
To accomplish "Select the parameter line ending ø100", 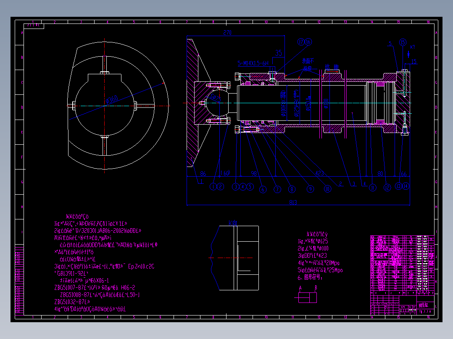I will pos(313,248).
